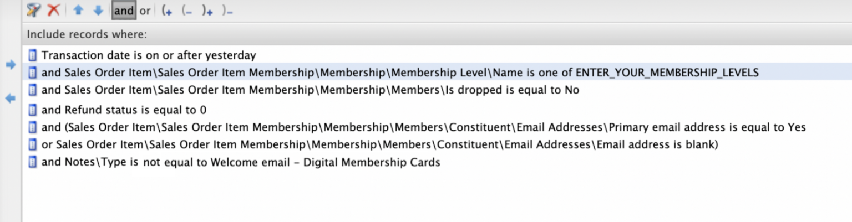Click blue right arrow to include field

coord(11,65)
